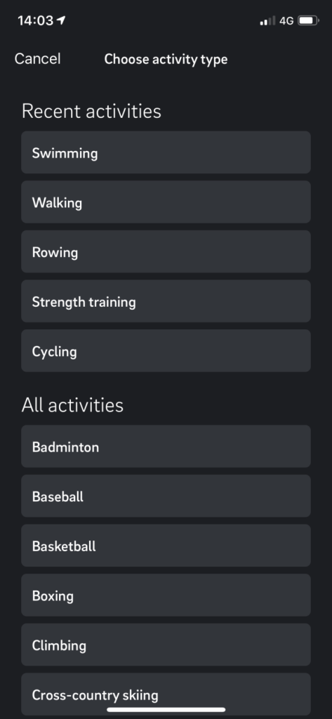The image size is (332, 719).
Task: Tap the Choose activity type title
Action: pyautogui.click(x=166, y=59)
